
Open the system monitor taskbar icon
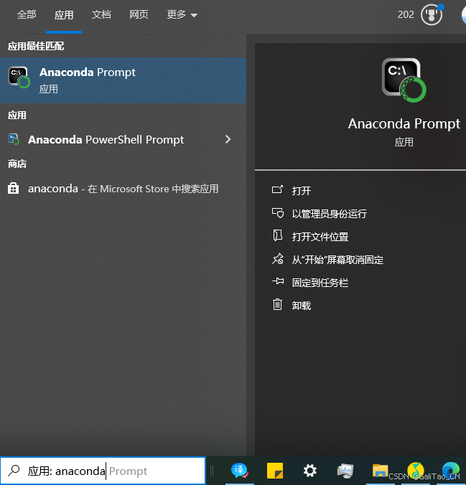(345, 471)
